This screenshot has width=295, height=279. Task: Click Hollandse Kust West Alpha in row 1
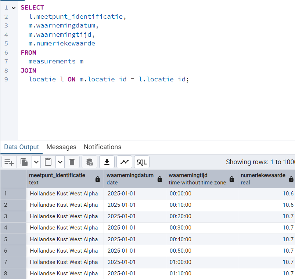click(65, 194)
